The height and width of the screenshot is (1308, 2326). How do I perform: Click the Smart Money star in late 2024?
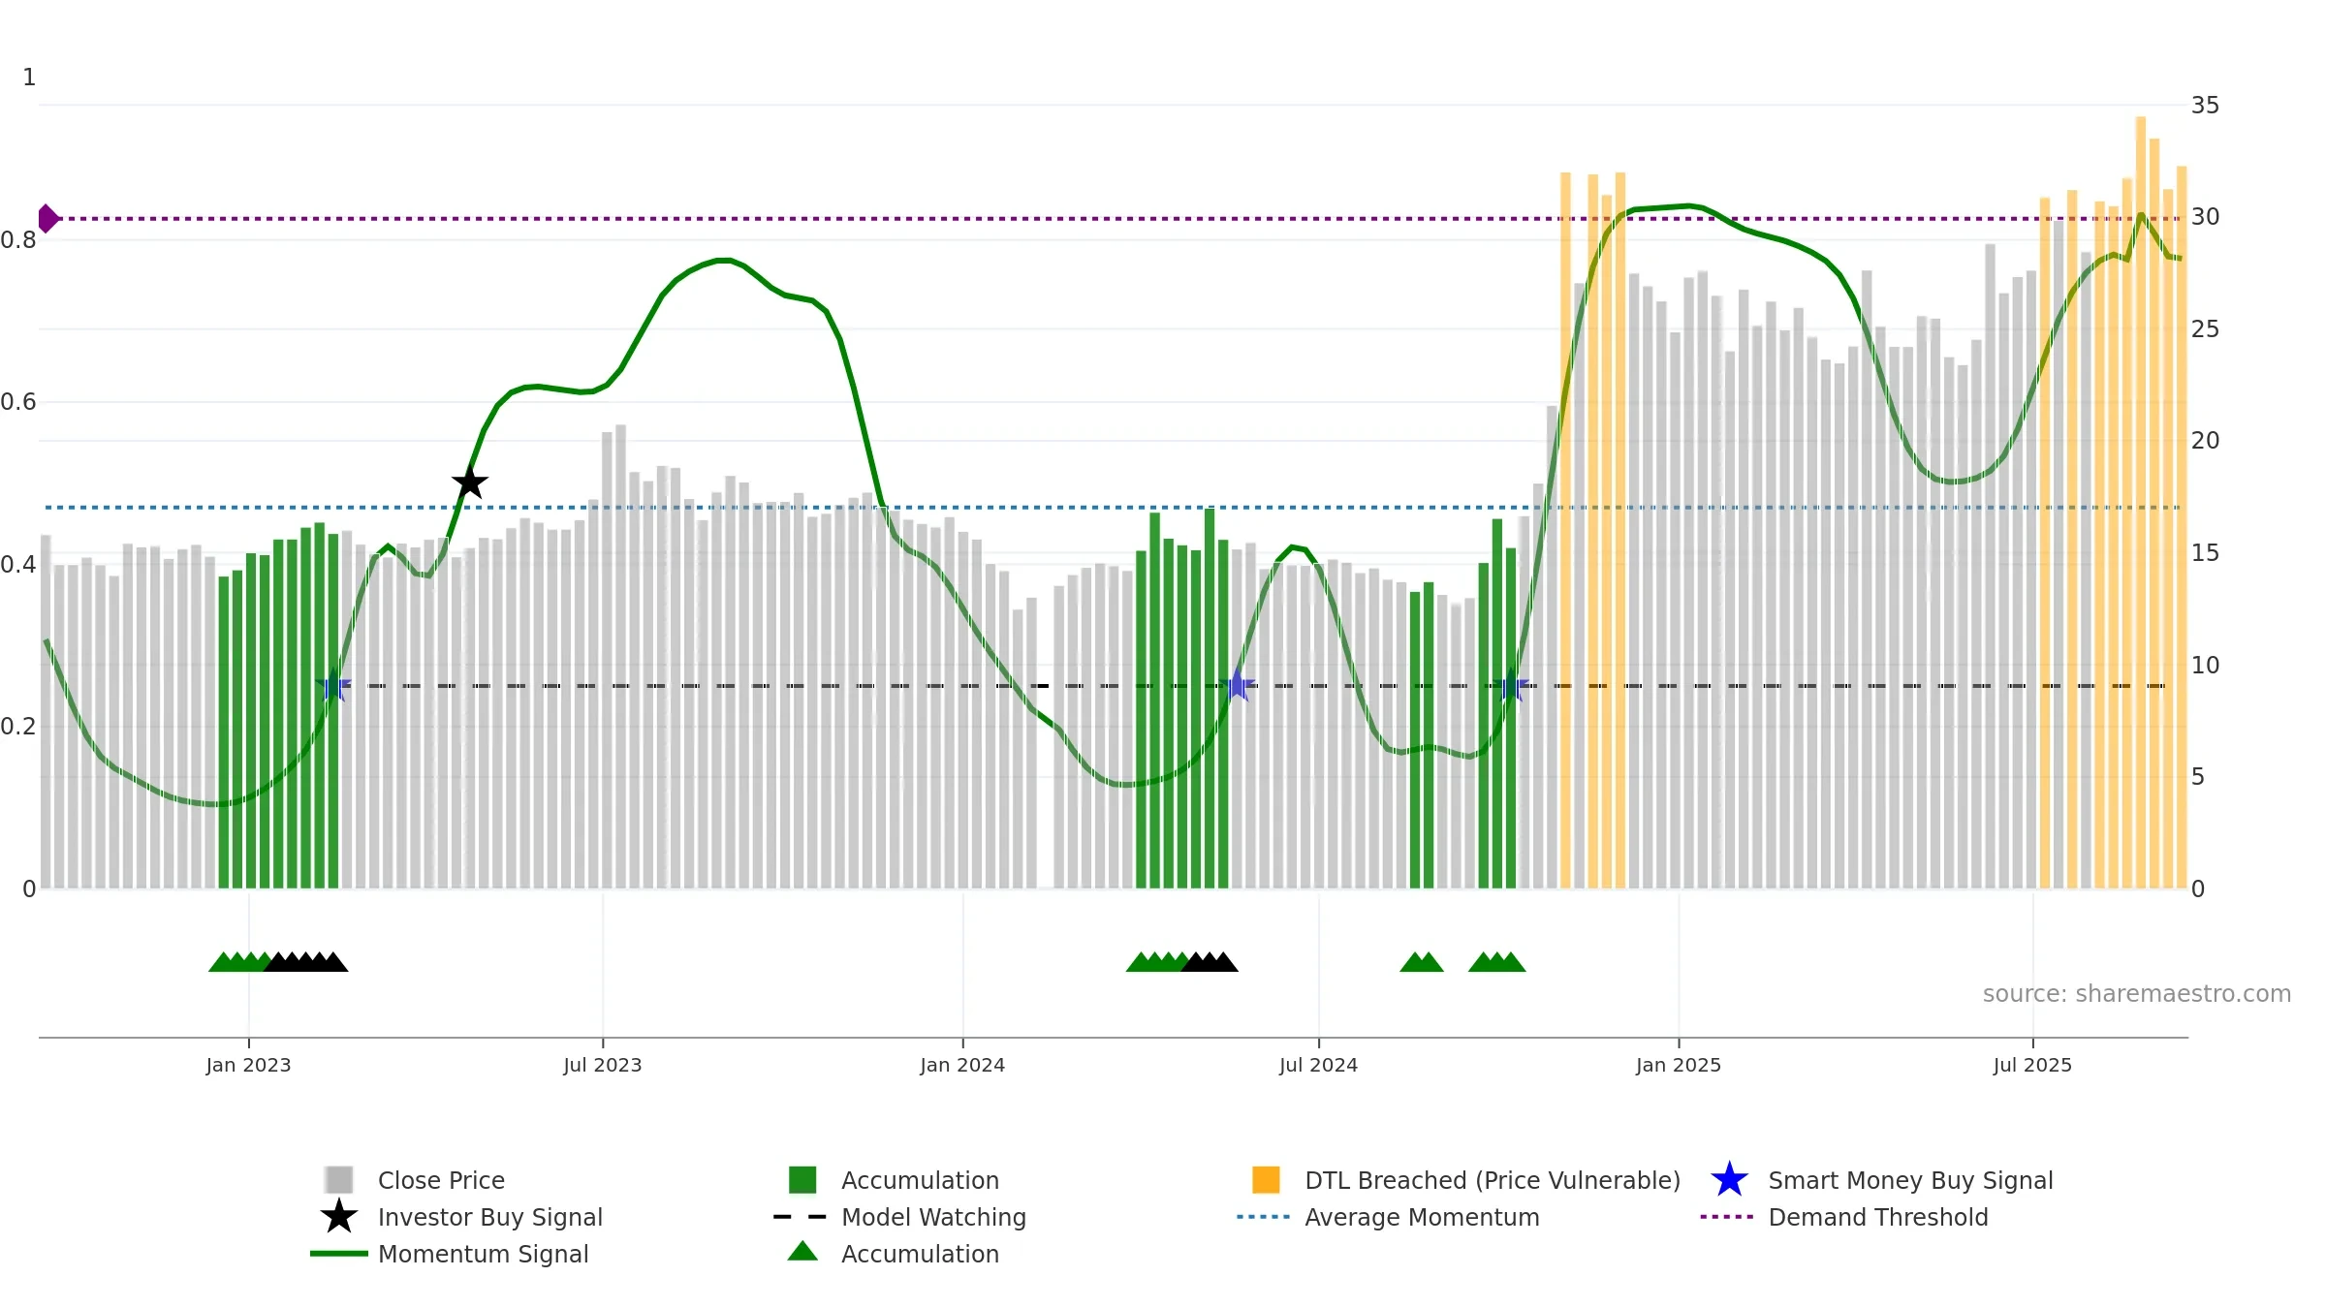pos(1511,685)
